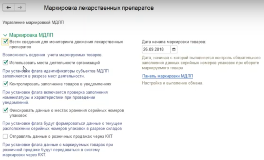This screenshot has width=264, height=160.
Task: Click the forward navigation arrow
Action: (x=20, y=8)
